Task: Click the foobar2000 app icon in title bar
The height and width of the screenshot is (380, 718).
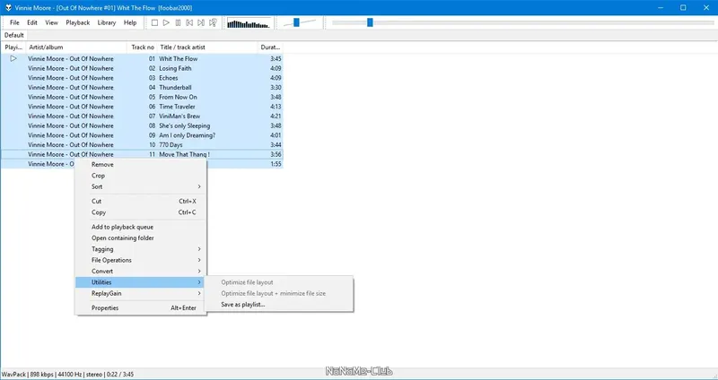Action: (x=8, y=8)
